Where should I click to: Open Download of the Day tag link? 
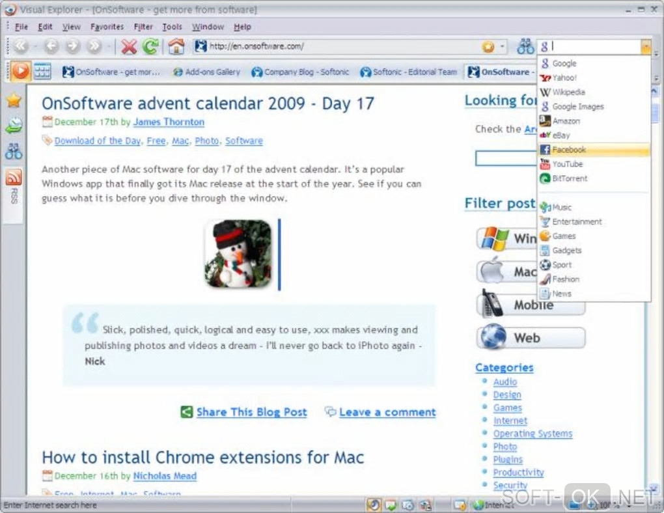98,141
